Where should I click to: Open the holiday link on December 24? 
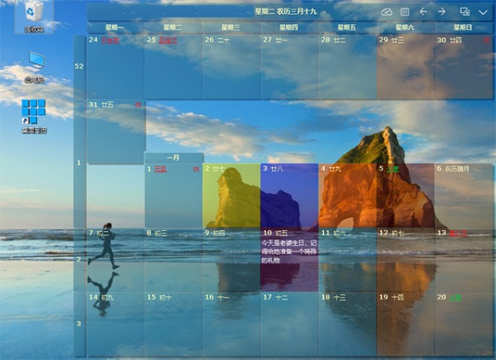(110, 41)
